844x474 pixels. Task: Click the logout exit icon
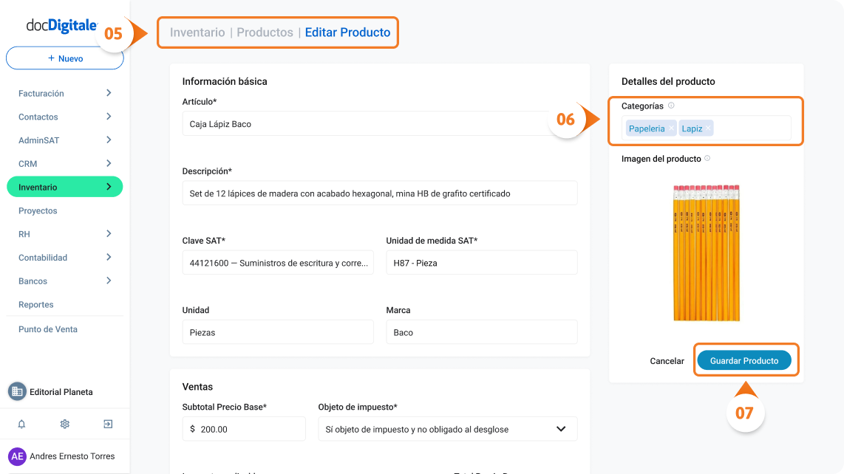click(x=108, y=424)
